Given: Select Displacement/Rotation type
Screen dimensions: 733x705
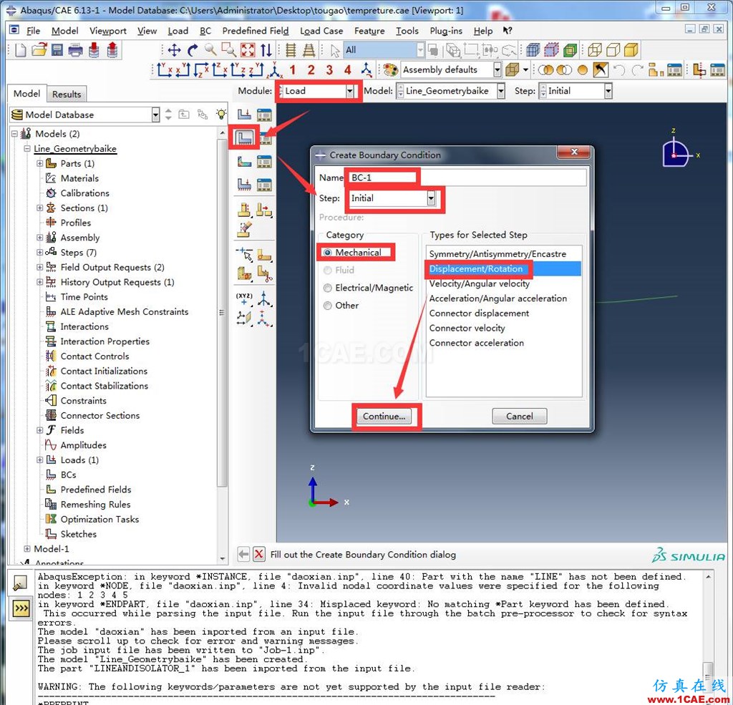Looking at the screenshot, I should pos(504,269).
